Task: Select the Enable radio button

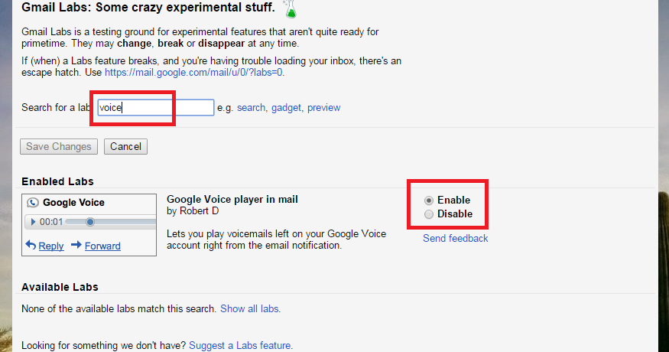Action: pos(429,200)
